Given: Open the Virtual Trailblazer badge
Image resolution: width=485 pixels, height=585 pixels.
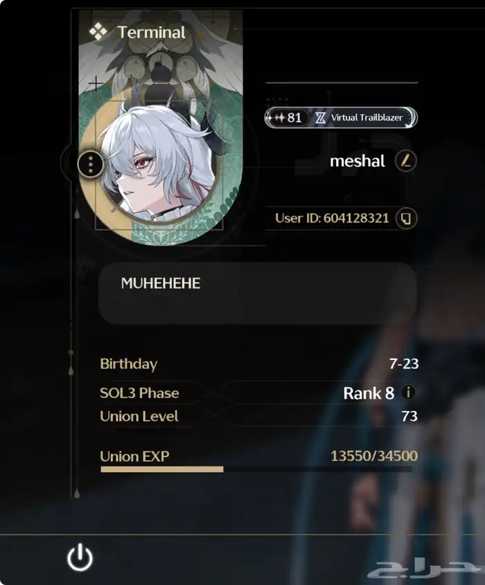Looking at the screenshot, I should click(340, 118).
